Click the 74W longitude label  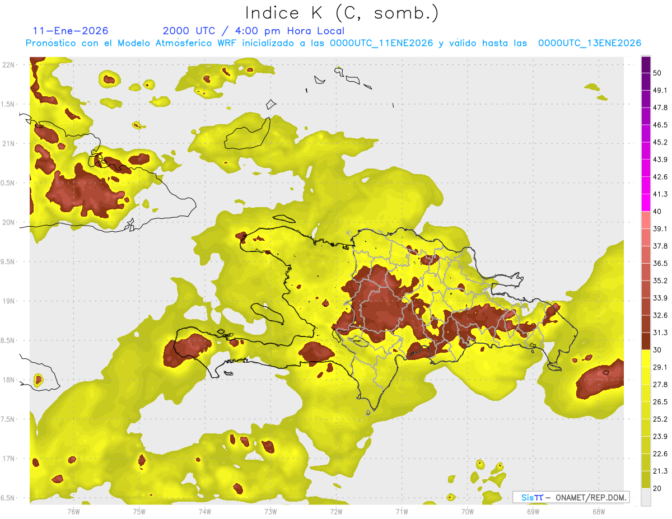pos(205,511)
